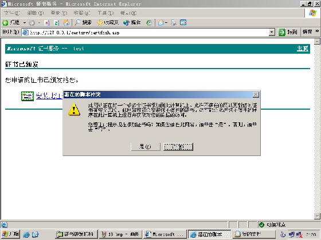Click 否(N) No in the script dialog

tap(178, 146)
